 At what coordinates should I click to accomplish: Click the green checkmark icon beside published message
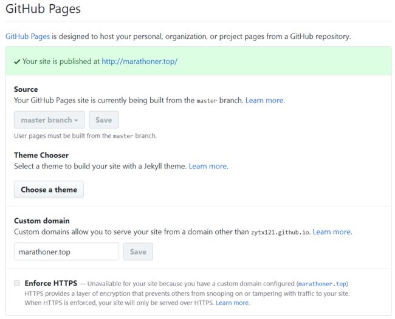(x=17, y=62)
